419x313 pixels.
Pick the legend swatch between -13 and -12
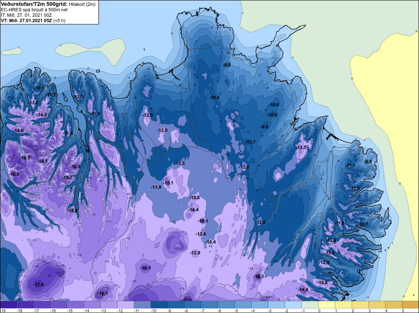pos(109,305)
